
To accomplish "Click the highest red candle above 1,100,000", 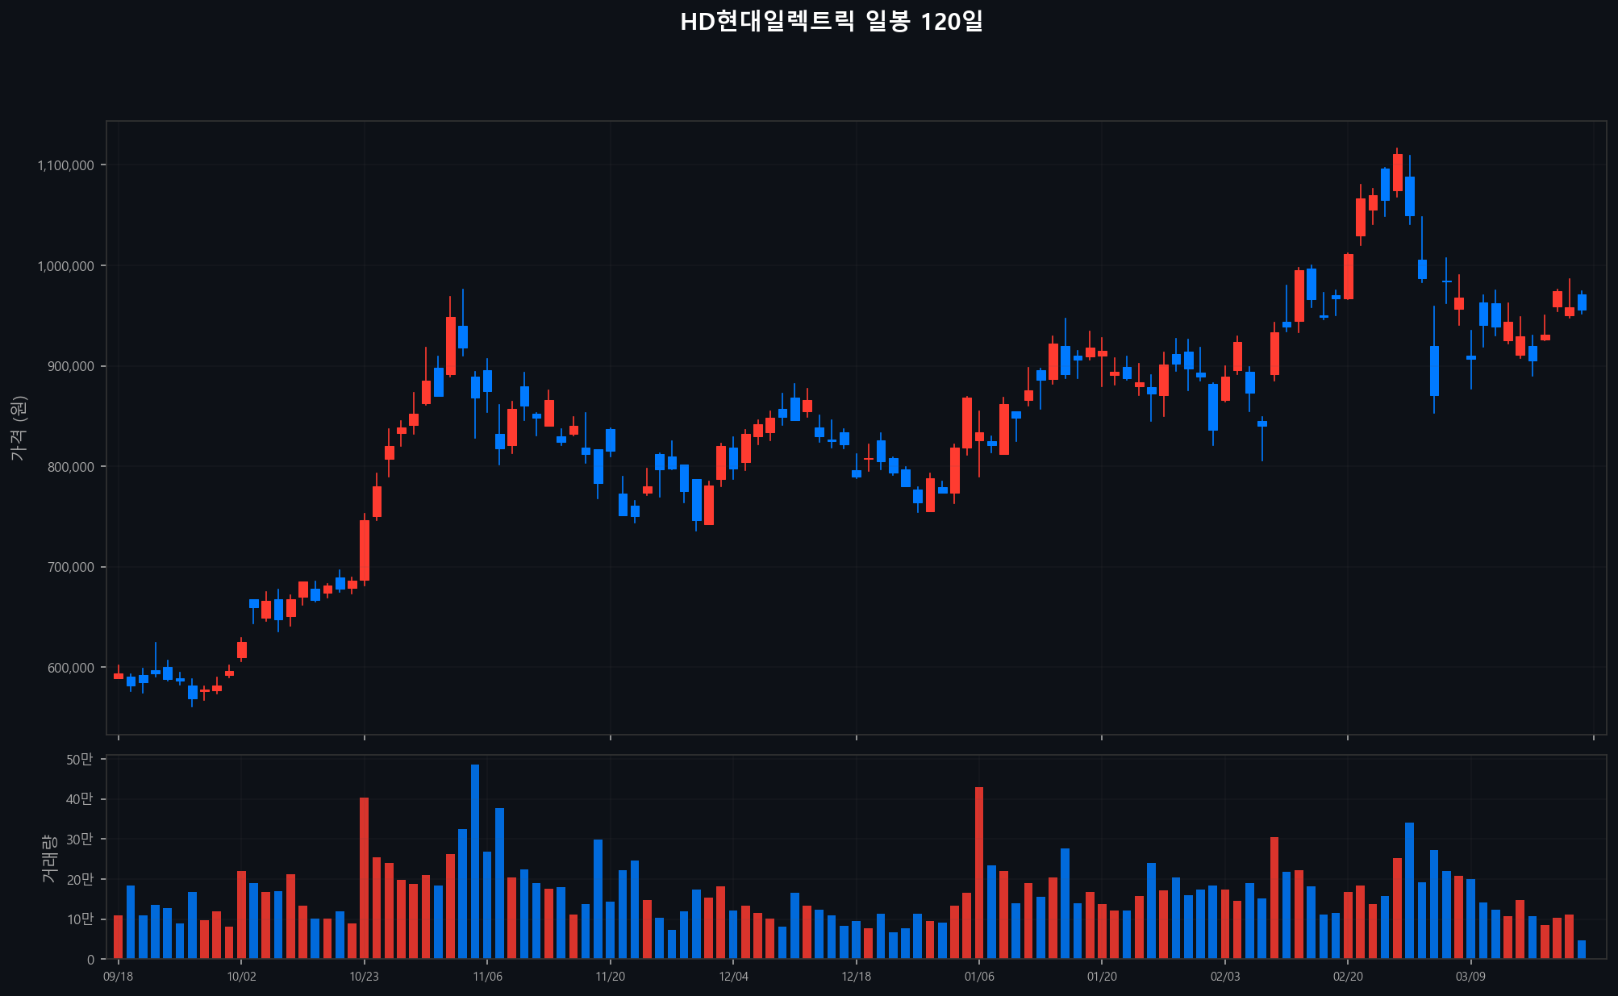I will [1397, 172].
